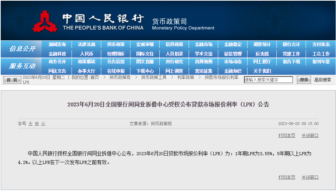The width and height of the screenshot is (336, 191).
Task: Click the 首页 home button
Action: [12, 80]
